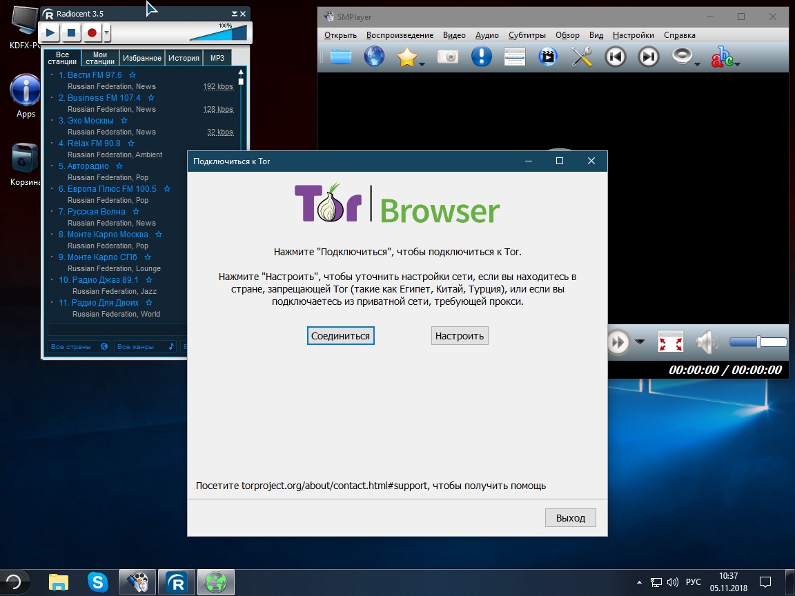Expand the record options arrow in Radiocent
Image resolution: width=795 pixels, height=596 pixels.
click(107, 33)
